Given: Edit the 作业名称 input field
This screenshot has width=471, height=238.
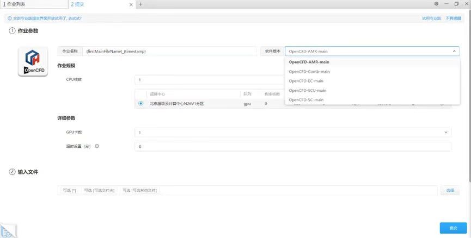Looking at the screenshot, I should [x=169, y=51].
